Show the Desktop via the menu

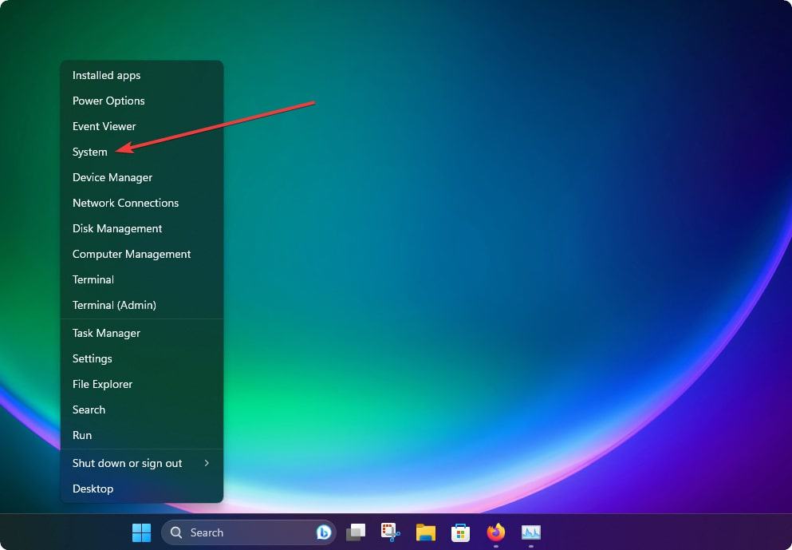pyautogui.click(x=93, y=489)
